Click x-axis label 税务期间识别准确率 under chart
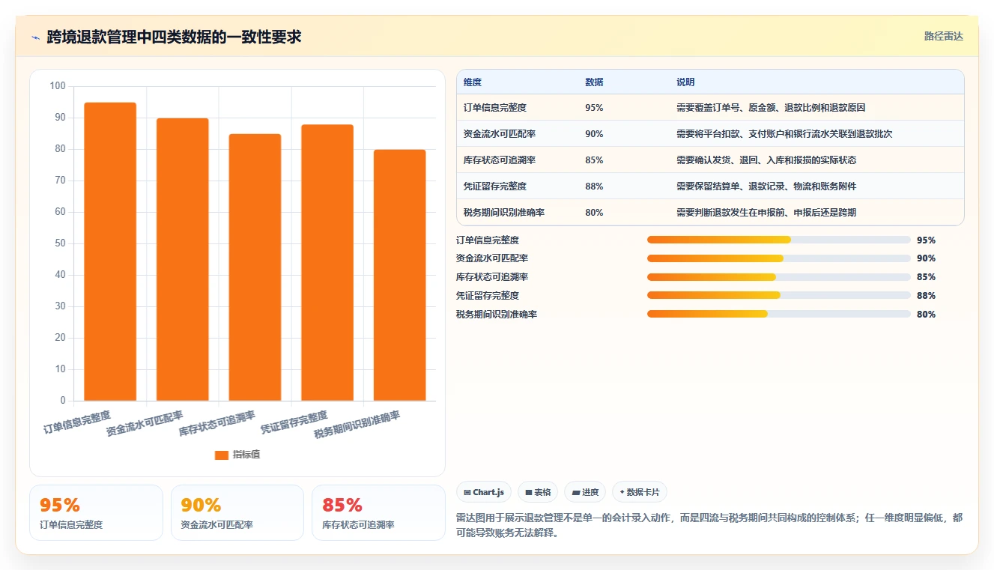Image resolution: width=994 pixels, height=570 pixels. pyautogui.click(x=357, y=425)
